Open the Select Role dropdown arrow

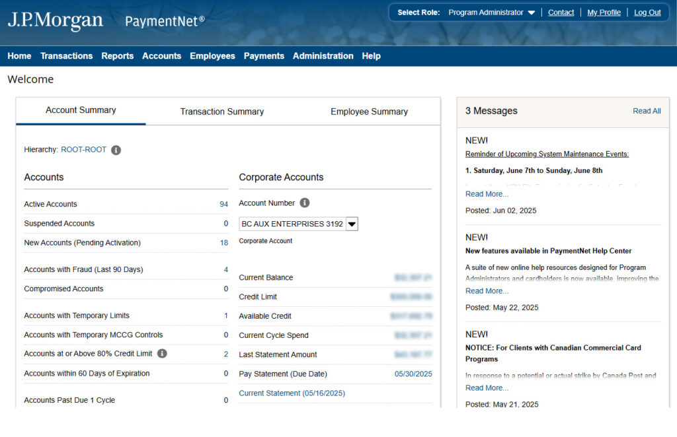point(531,13)
